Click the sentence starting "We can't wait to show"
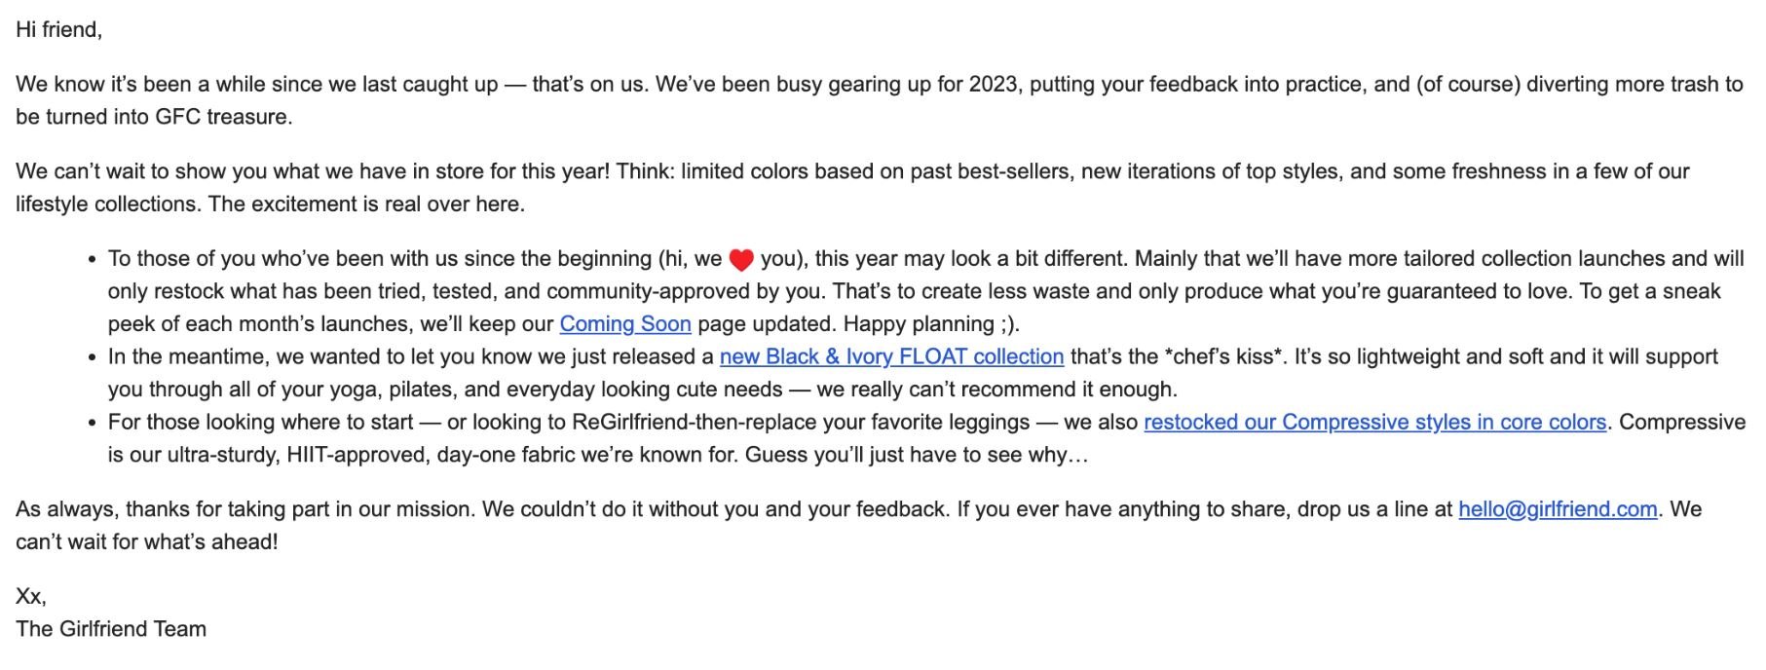The image size is (1766, 670). coord(313,172)
